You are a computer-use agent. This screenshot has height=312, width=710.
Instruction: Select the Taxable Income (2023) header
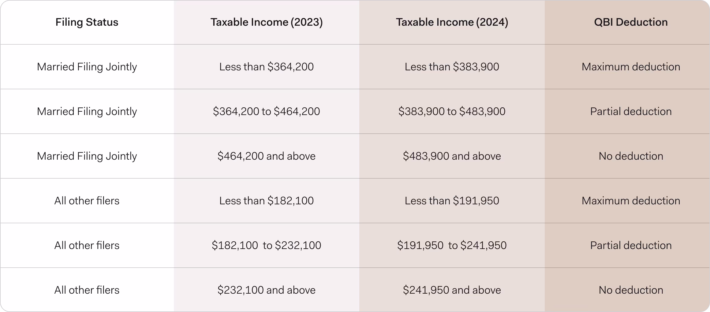[x=267, y=22]
